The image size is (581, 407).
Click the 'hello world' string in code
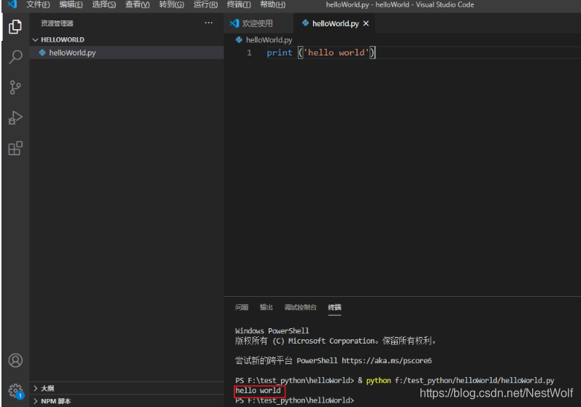pos(336,53)
